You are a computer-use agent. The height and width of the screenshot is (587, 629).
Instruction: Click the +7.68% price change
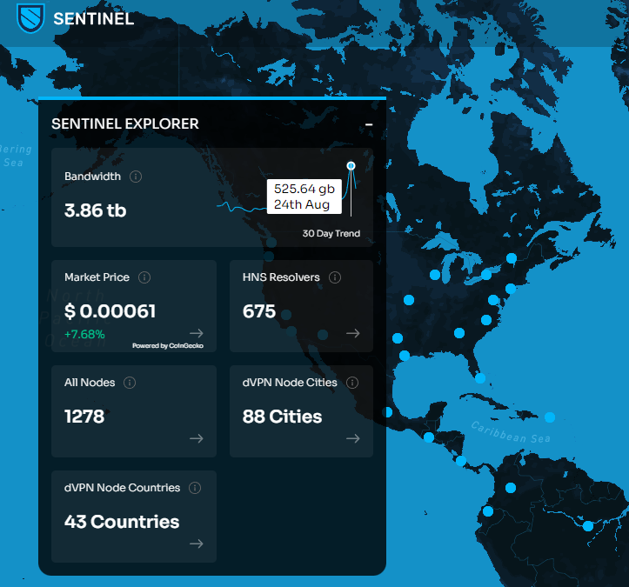point(84,335)
